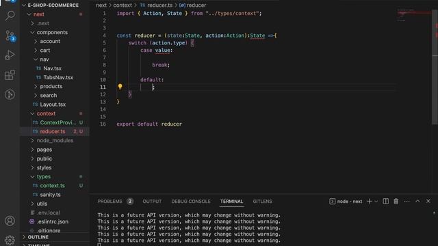Click the next breadcrumb segment
Viewport: 438px width, 246px height.
pyautogui.click(x=101, y=5)
